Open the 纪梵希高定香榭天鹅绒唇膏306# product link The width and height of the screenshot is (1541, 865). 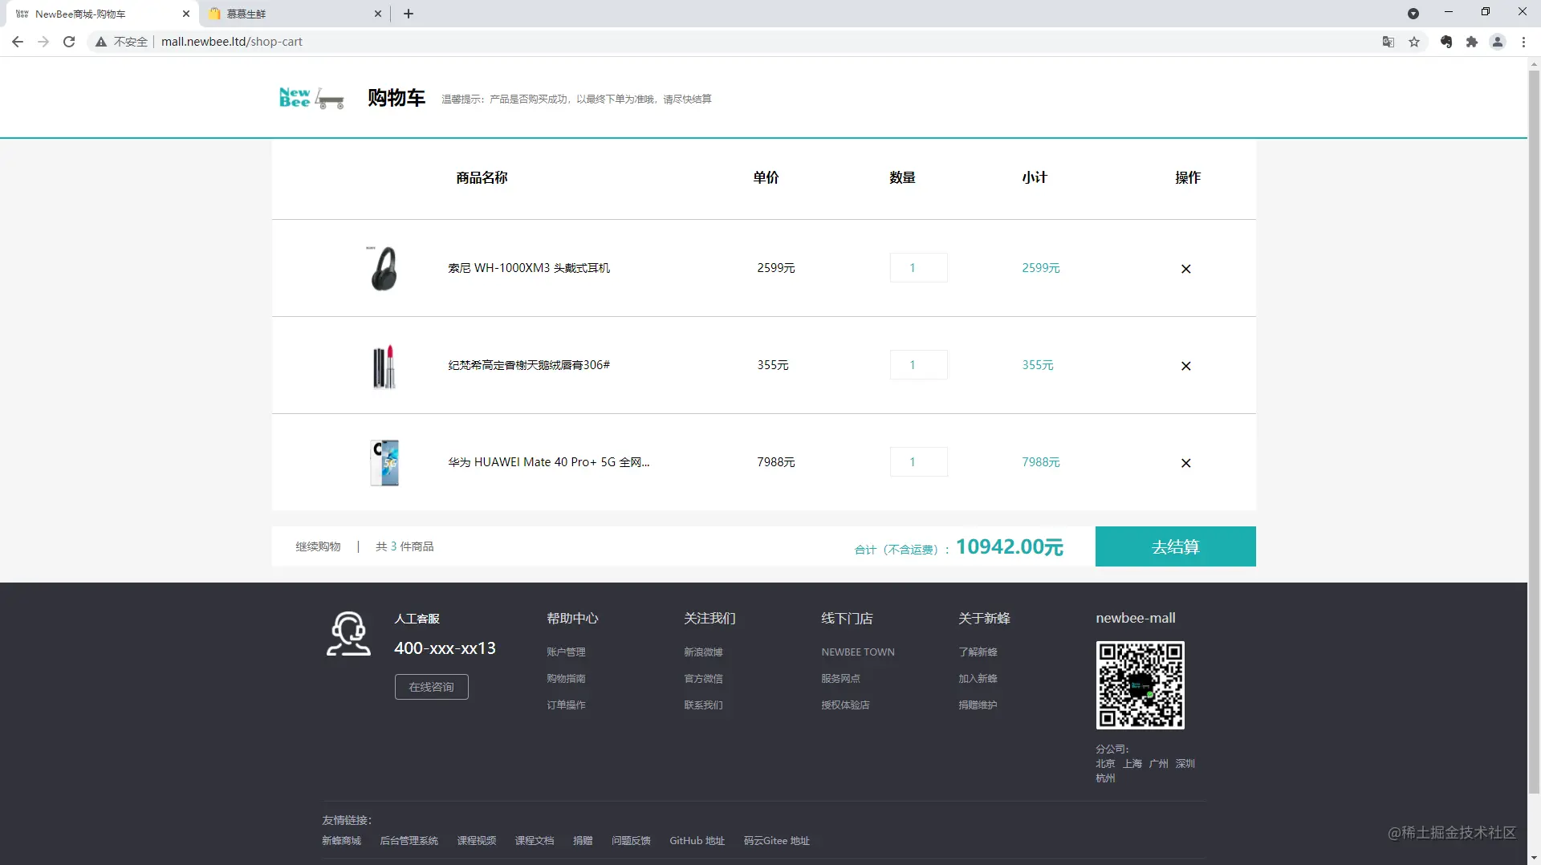click(x=529, y=365)
